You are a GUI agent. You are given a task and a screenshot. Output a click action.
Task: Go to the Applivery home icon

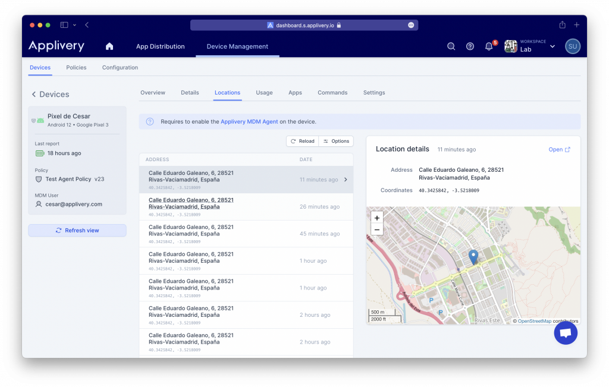point(109,46)
